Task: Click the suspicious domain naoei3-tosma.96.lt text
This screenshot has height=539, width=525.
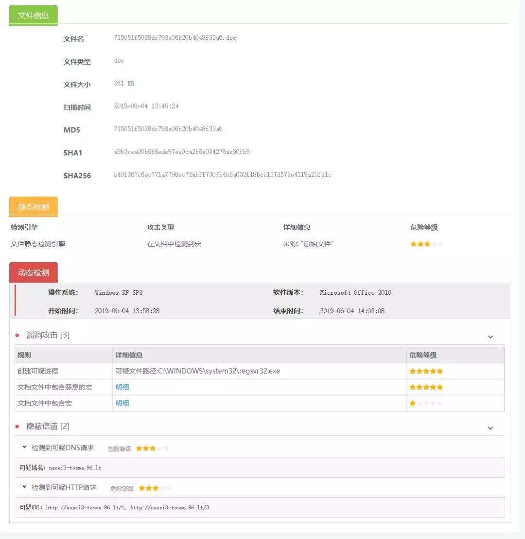Action: coord(75,468)
